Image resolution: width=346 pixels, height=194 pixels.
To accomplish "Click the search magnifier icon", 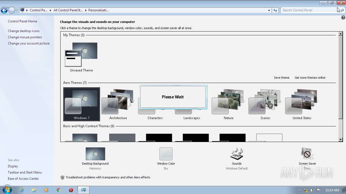I will 342,10.
